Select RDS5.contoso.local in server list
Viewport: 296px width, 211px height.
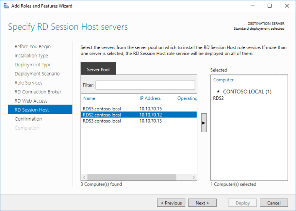pos(102,109)
